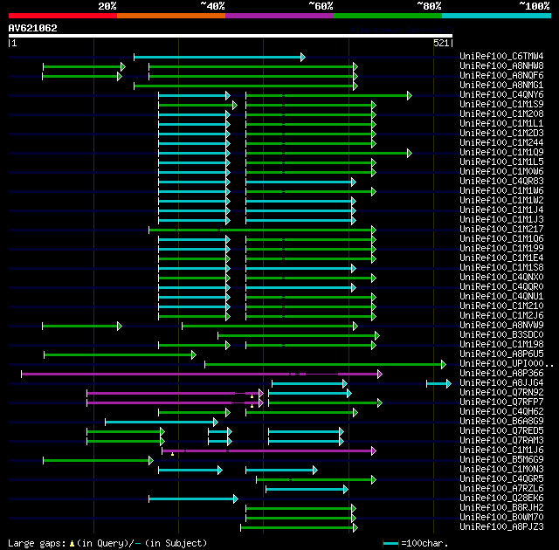The width and height of the screenshot is (559, 550).
Task: Select the UniRef100_C4QNX0 label
Action: pyautogui.click(x=501, y=278)
